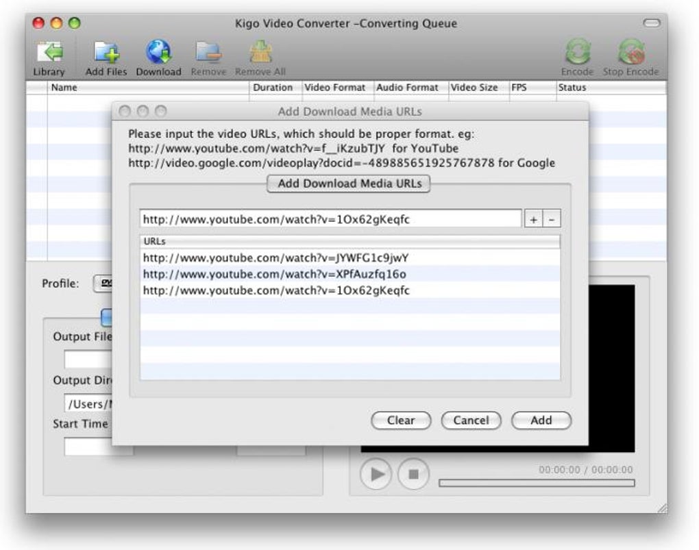The width and height of the screenshot is (699, 550).
Task: Click the Name column header
Action: pyautogui.click(x=148, y=88)
